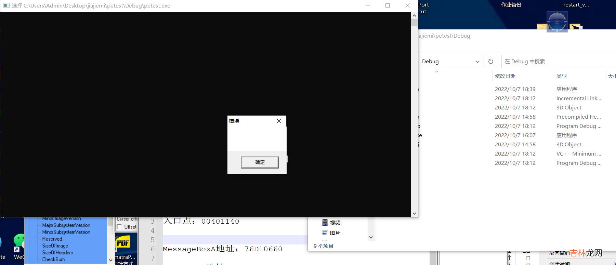Select the 图片 folder icon in navigation pane
This screenshot has width=616, height=265.
pyautogui.click(x=325, y=233)
